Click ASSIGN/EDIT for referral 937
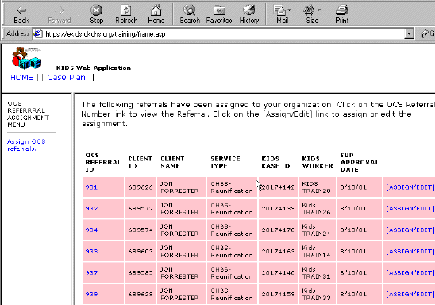Screen dimensions: 435x305 (410, 272)
